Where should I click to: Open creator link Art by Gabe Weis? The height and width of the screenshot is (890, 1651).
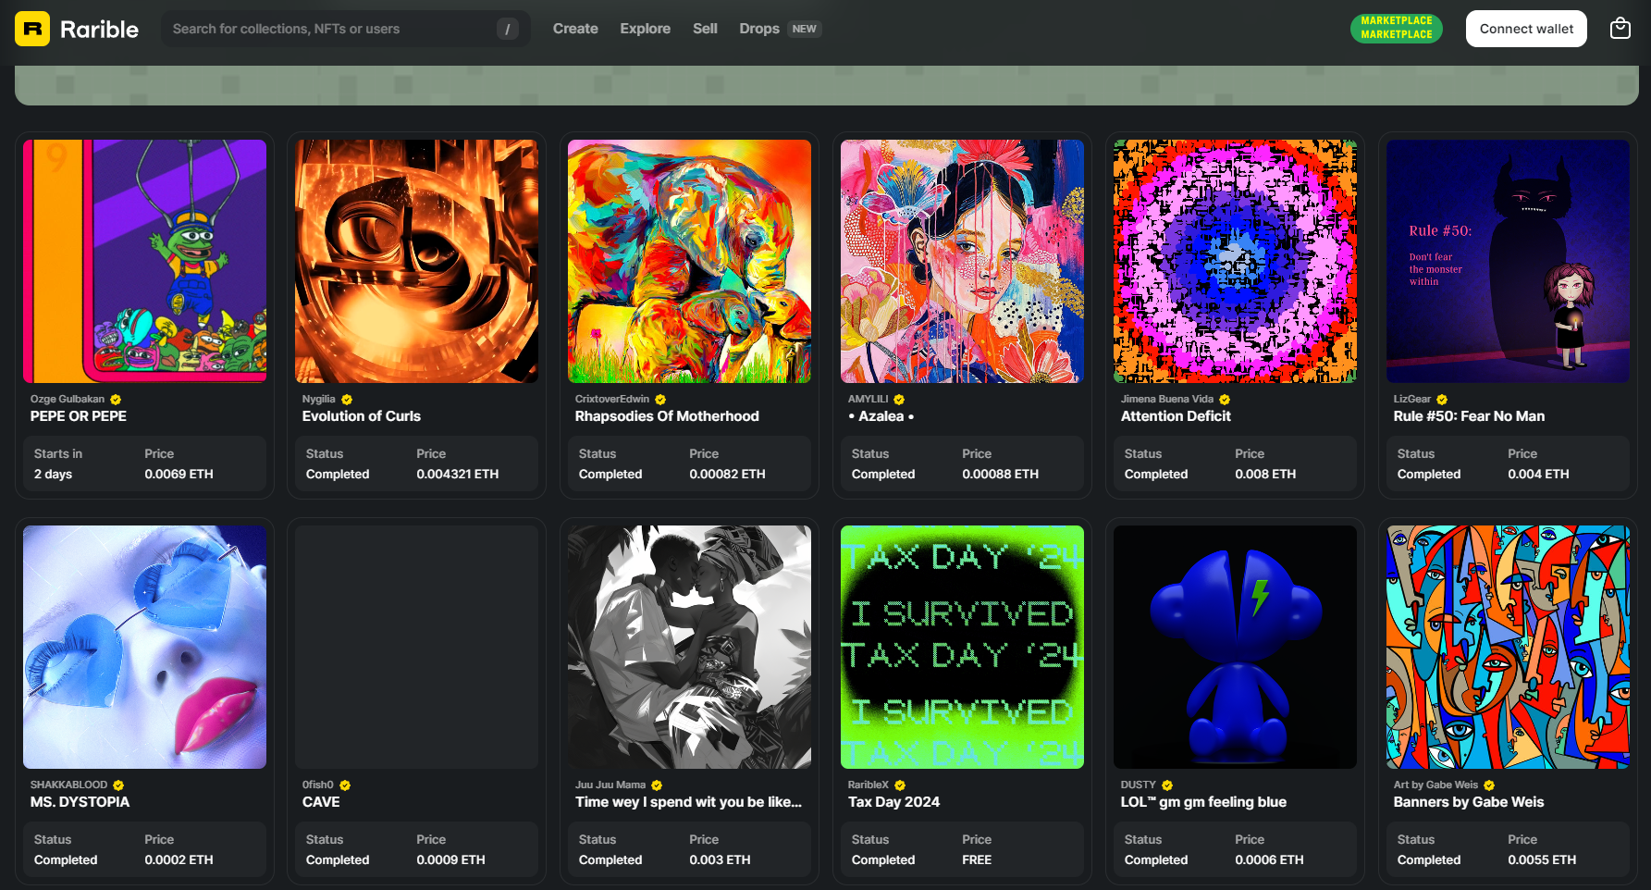point(1435,785)
